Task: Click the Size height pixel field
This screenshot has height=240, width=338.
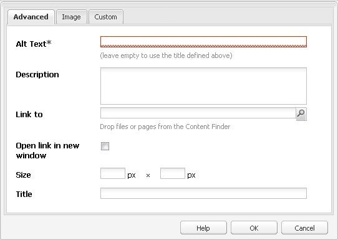Action: click(x=173, y=173)
